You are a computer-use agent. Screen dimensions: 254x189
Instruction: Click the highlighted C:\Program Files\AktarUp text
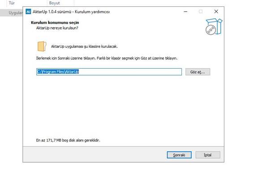(x=58, y=71)
